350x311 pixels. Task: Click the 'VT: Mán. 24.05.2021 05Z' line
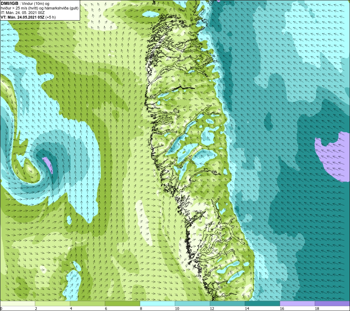[22, 17]
